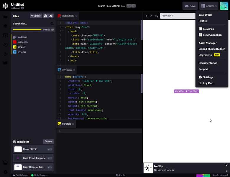Browse templates with the Browse button
This screenshot has width=230, height=177.
(x=48, y=141)
